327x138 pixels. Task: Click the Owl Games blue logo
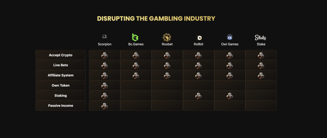230,37
